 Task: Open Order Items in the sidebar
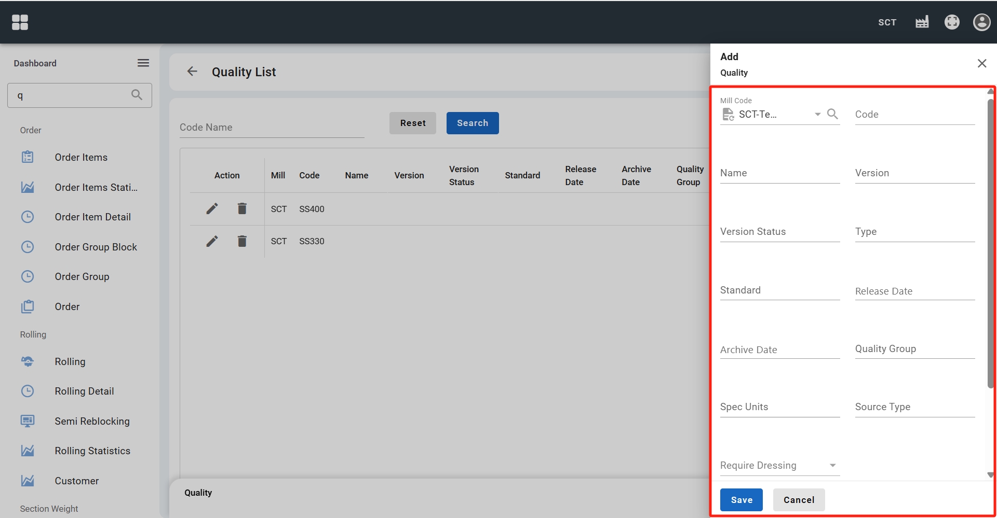(x=81, y=157)
